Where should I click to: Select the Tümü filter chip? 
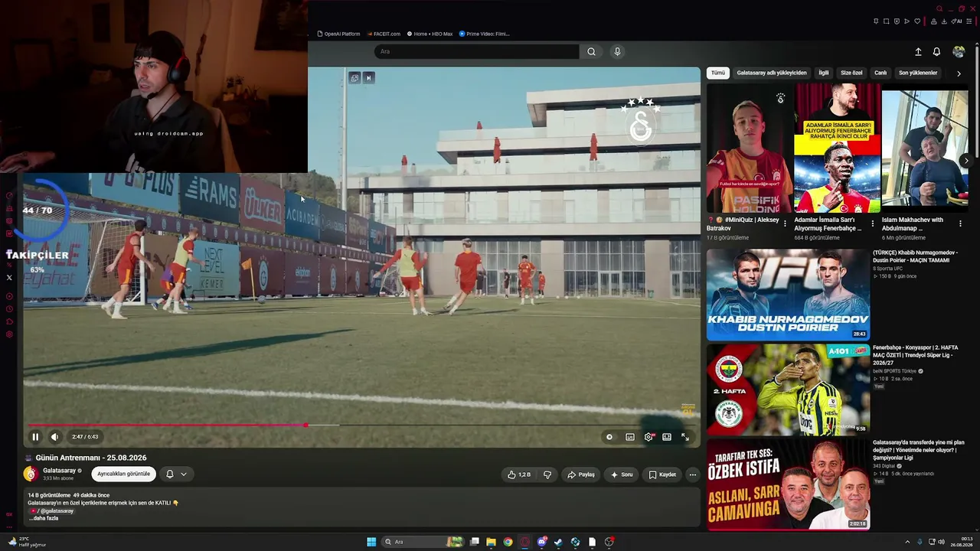717,73
